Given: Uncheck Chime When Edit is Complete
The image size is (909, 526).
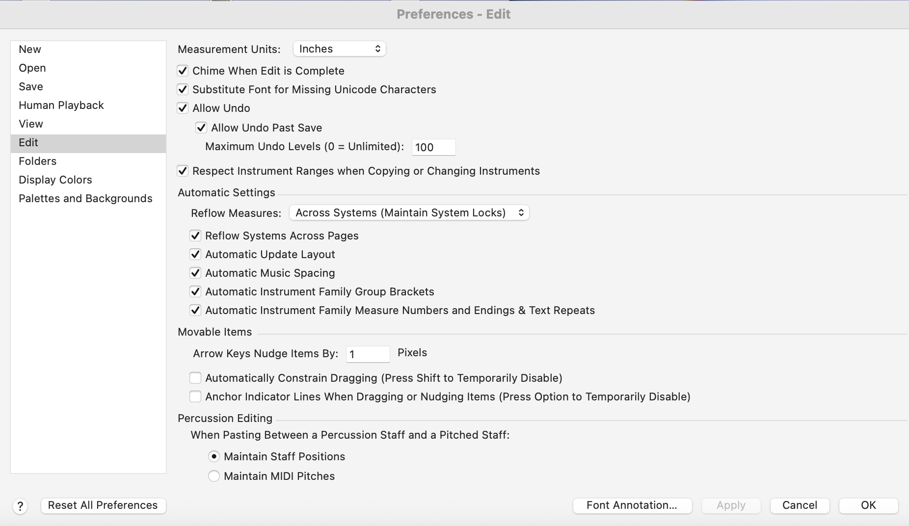Looking at the screenshot, I should point(183,71).
